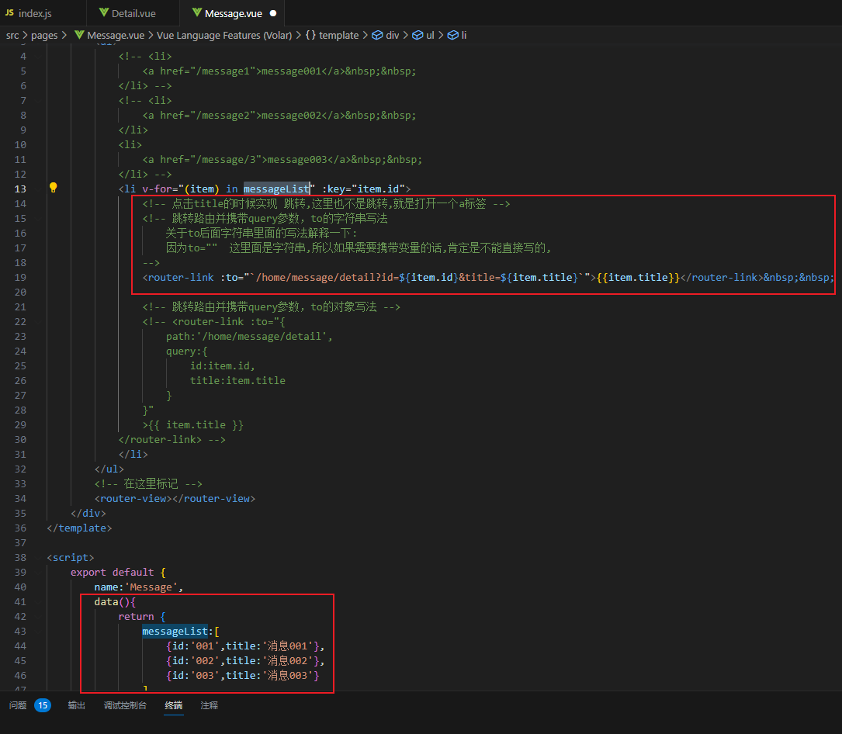842x734 pixels.
Task: Open the src breadcrumb dropdown
Action: click(x=12, y=35)
